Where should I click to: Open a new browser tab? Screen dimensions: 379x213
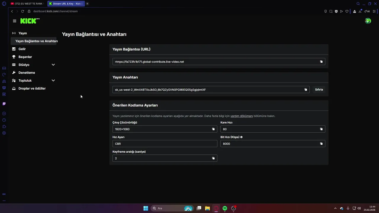pyautogui.click(x=87, y=4)
